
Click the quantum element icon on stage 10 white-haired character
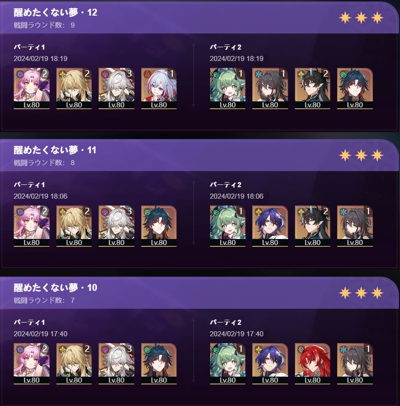(105, 350)
